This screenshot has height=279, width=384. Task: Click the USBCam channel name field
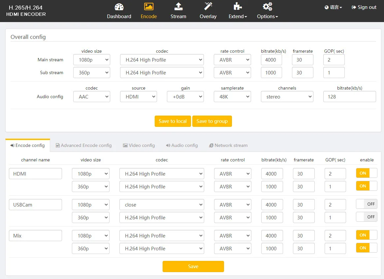click(35, 205)
